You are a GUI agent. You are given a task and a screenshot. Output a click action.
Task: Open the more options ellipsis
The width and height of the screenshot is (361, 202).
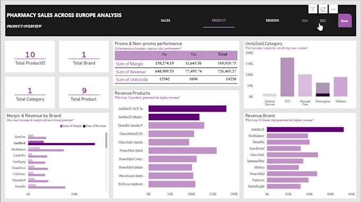click(x=333, y=9)
